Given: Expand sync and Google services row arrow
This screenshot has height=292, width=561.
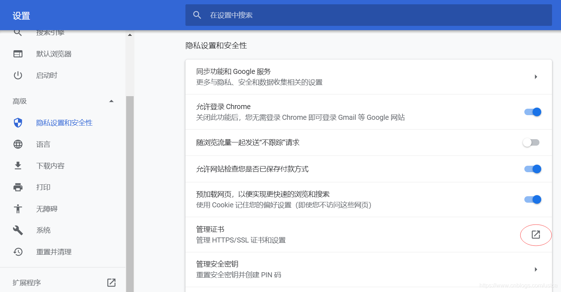Looking at the screenshot, I should [535, 77].
